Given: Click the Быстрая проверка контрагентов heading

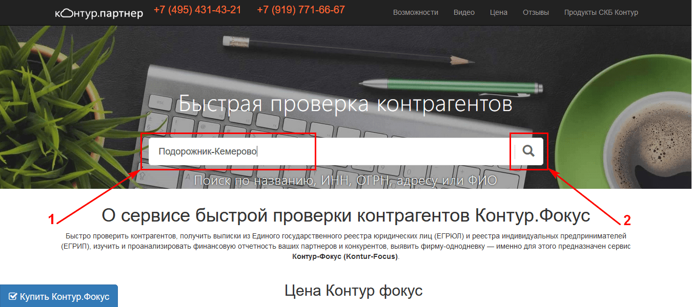Looking at the screenshot, I should tap(345, 104).
